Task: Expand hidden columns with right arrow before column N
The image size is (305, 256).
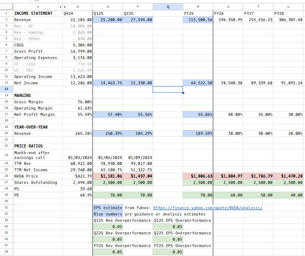Action: pos(65,7)
